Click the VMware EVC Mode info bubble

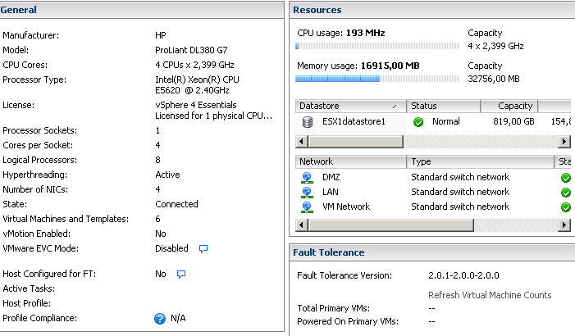coord(203,248)
